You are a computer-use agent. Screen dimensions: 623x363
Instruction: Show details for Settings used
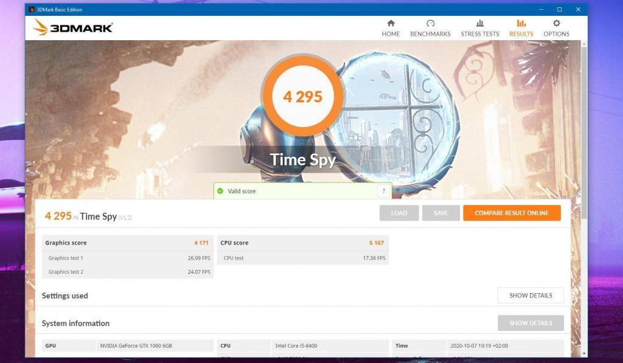(x=531, y=296)
